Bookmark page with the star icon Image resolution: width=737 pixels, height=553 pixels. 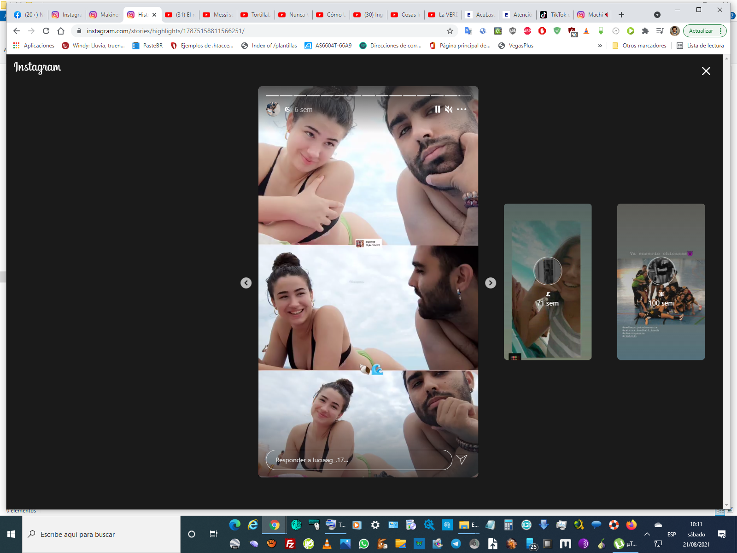450,31
